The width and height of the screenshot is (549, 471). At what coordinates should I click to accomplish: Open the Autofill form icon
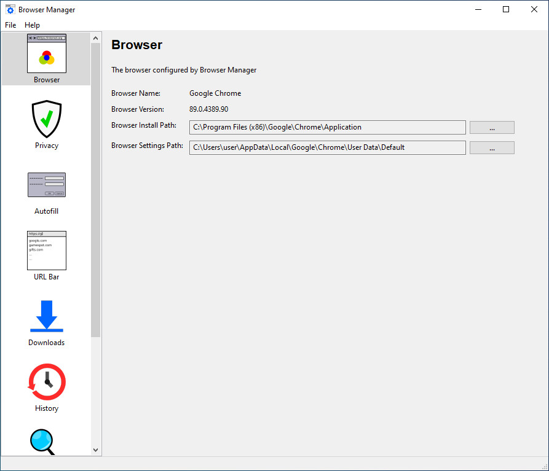pyautogui.click(x=47, y=185)
